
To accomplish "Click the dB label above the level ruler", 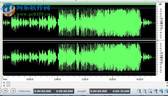I will (160, 4).
